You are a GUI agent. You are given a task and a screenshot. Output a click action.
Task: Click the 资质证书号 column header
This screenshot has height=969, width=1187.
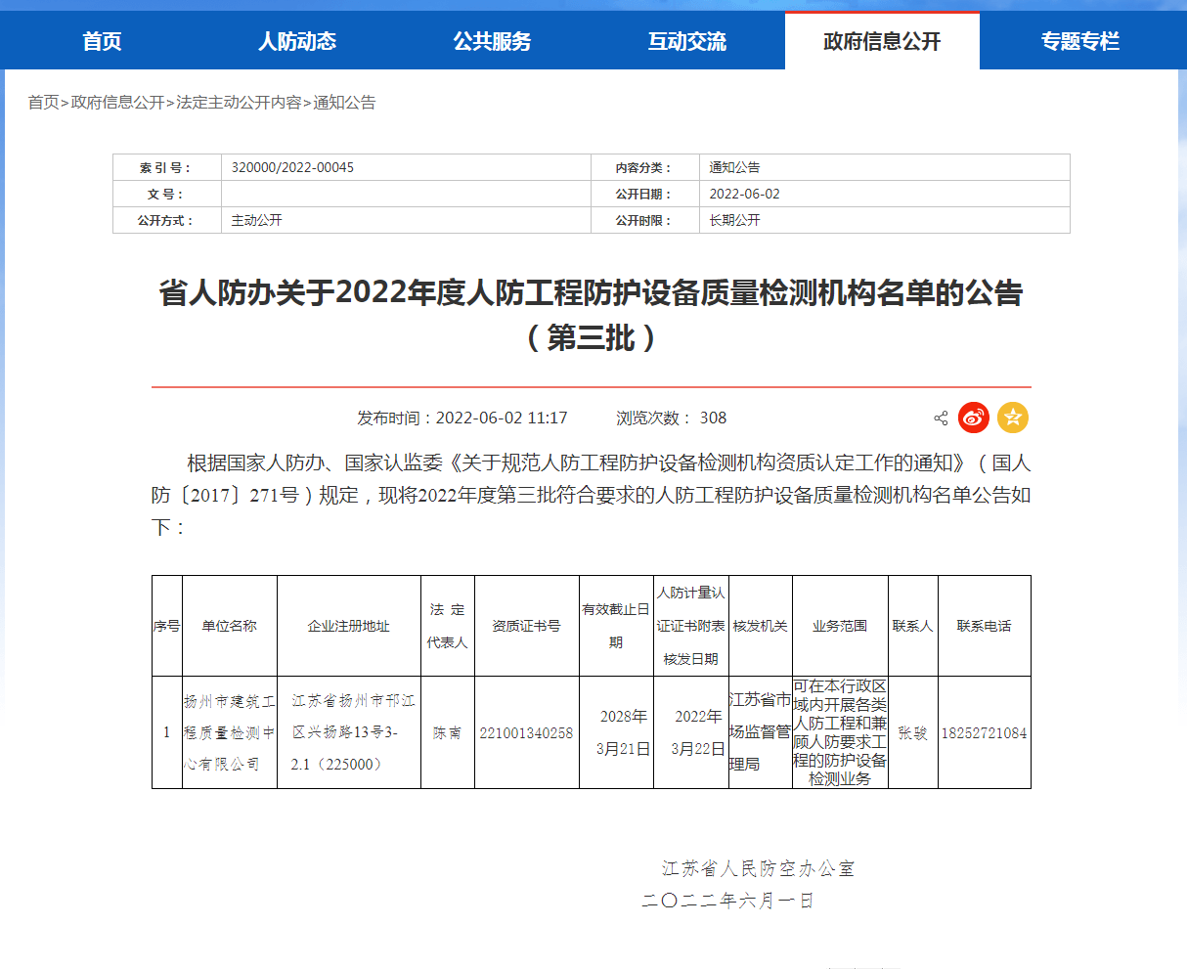tap(526, 626)
